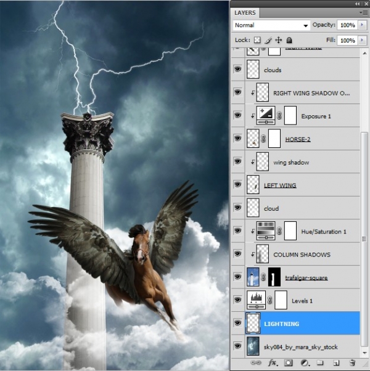Toggle visibility of Exposure 1
Screen dimensions: 370x371
click(x=237, y=115)
